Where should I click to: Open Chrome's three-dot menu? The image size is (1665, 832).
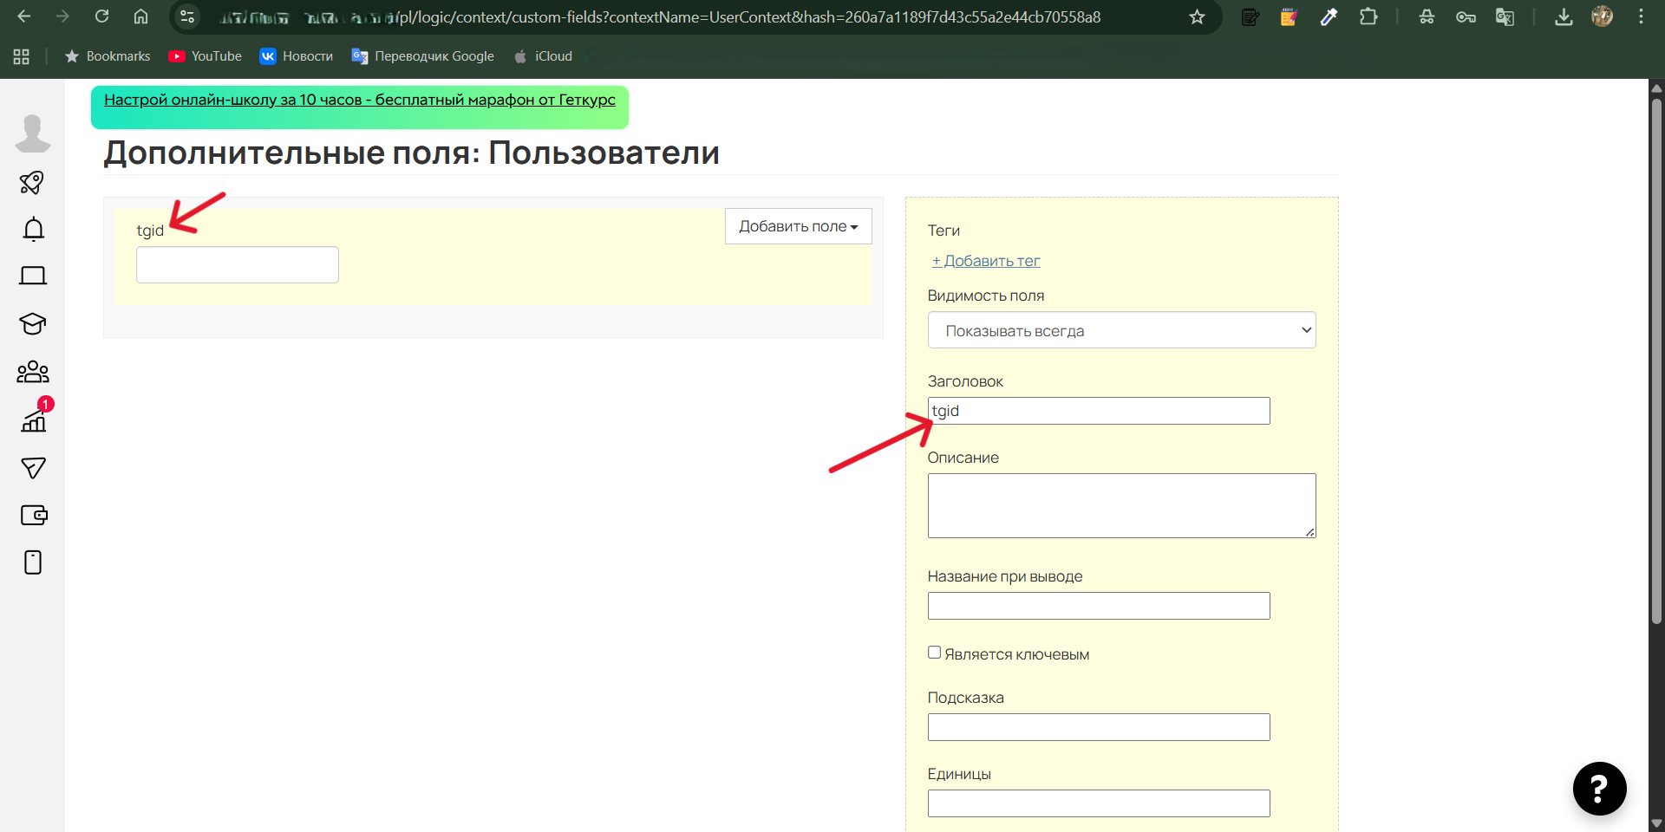(x=1642, y=16)
